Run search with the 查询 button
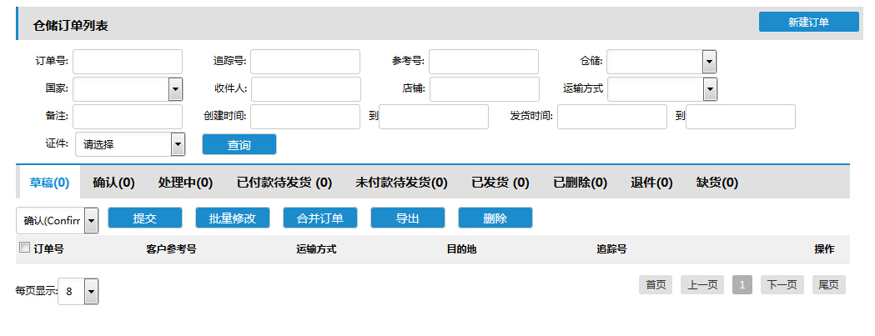 click(x=239, y=144)
